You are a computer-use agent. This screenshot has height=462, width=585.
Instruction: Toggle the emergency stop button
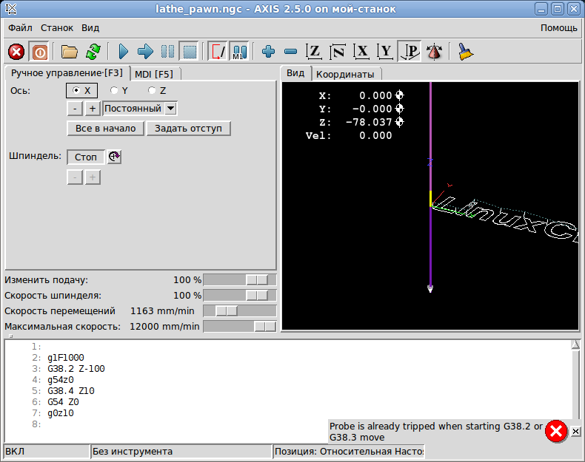coord(16,52)
